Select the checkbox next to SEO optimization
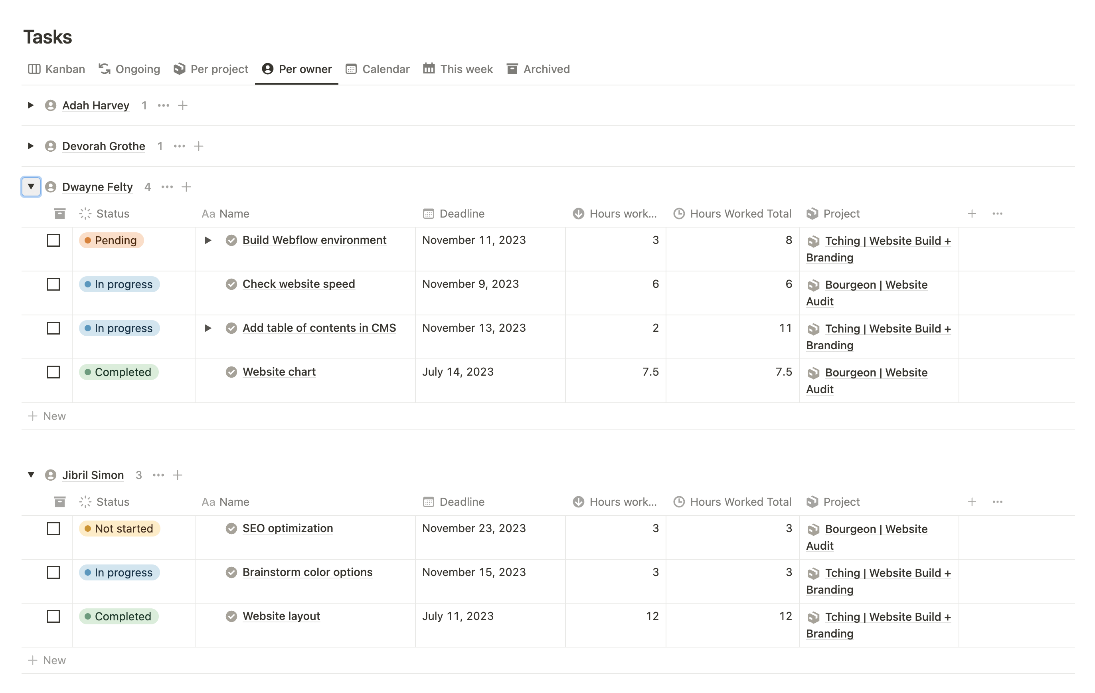Screen dimensions: 1095x693 coord(53,528)
